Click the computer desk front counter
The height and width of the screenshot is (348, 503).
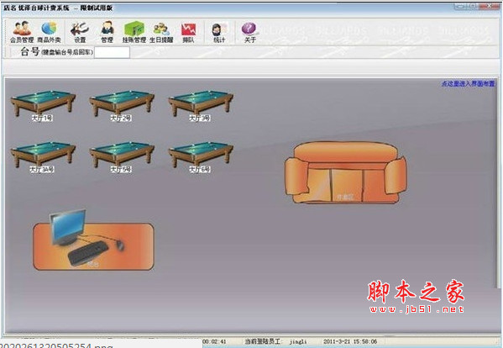[x=93, y=240]
